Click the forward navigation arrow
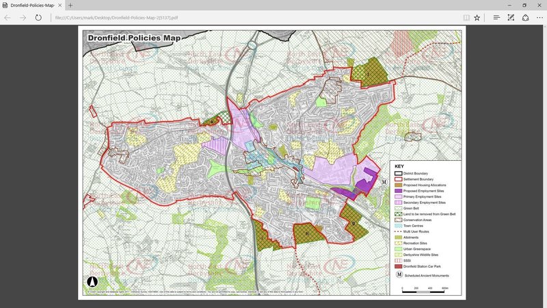 (23, 17)
